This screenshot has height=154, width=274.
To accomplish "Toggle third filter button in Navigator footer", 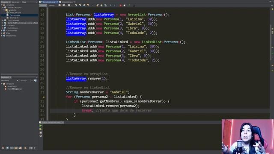I will (12, 148).
